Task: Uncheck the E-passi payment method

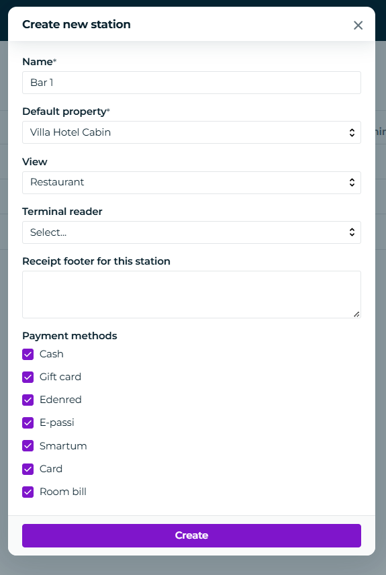Action: click(28, 423)
